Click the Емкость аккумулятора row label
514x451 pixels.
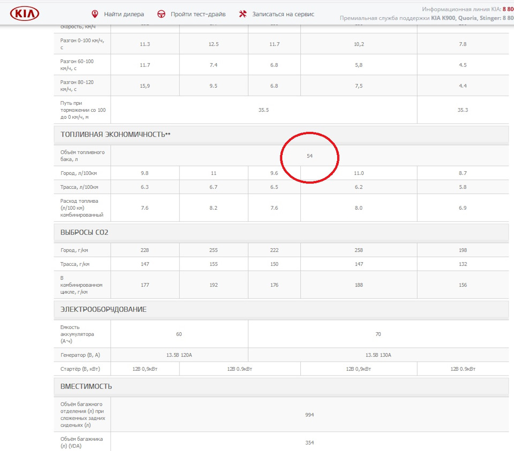tap(77, 334)
